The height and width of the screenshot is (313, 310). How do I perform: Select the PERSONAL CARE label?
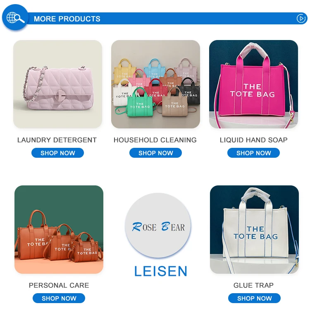[59, 285]
